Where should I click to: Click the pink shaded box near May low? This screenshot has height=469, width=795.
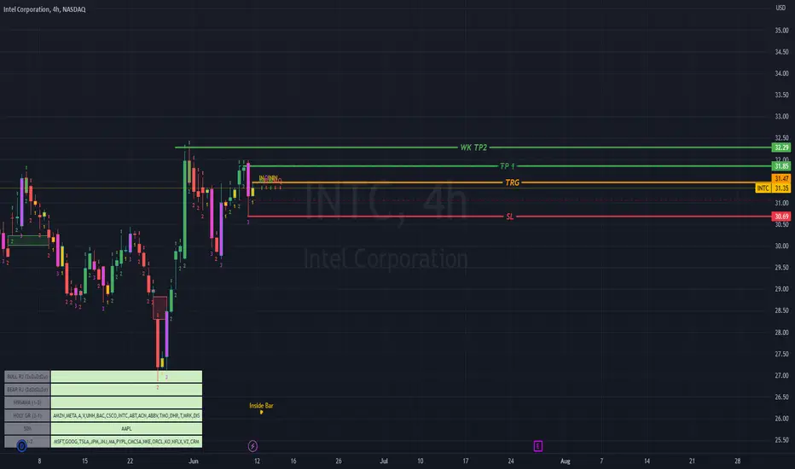point(160,308)
